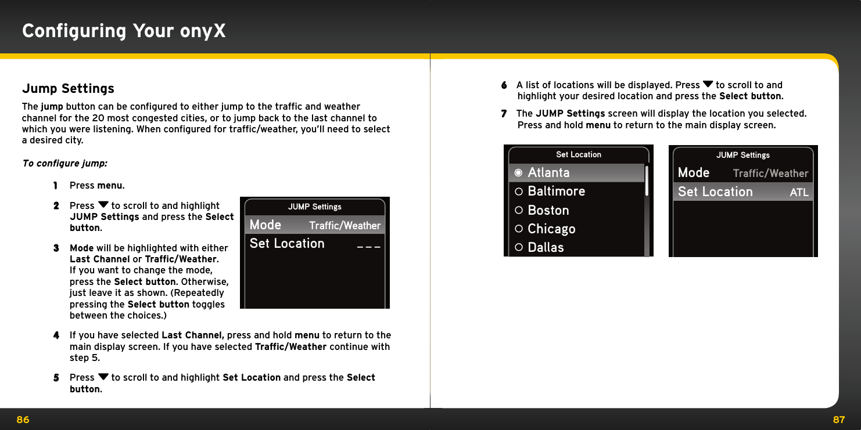This screenshot has height=430, width=861.
Task: Select the Boston radio button
Action: (518, 210)
